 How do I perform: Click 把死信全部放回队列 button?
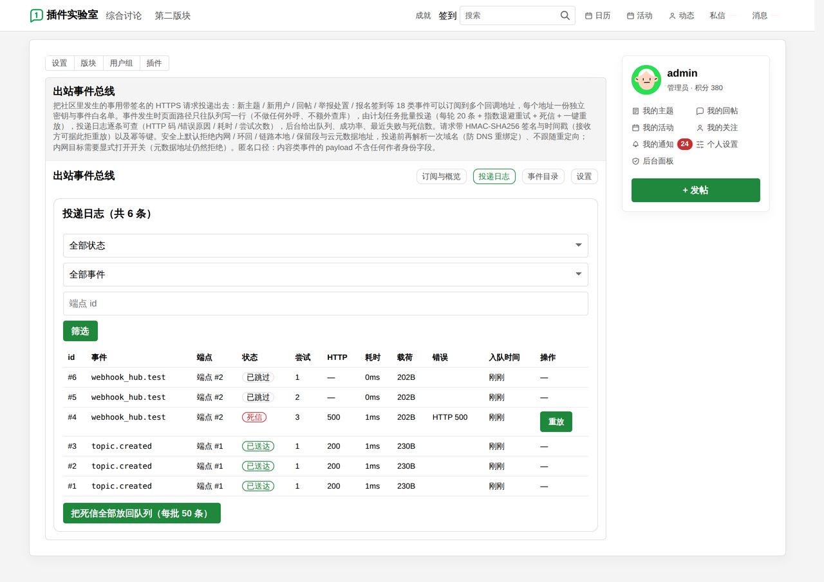point(142,513)
